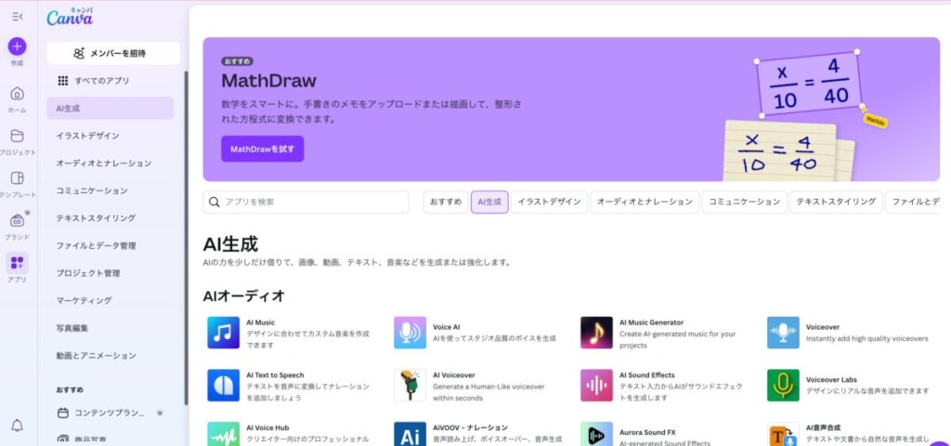This screenshot has height=446, width=951.
Task: Click the MathDraw banner heading
Action: (268, 81)
